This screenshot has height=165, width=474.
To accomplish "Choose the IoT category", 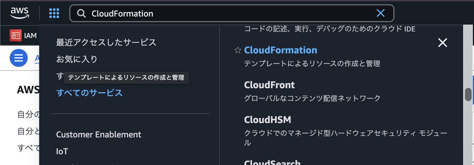I will tap(62, 151).
